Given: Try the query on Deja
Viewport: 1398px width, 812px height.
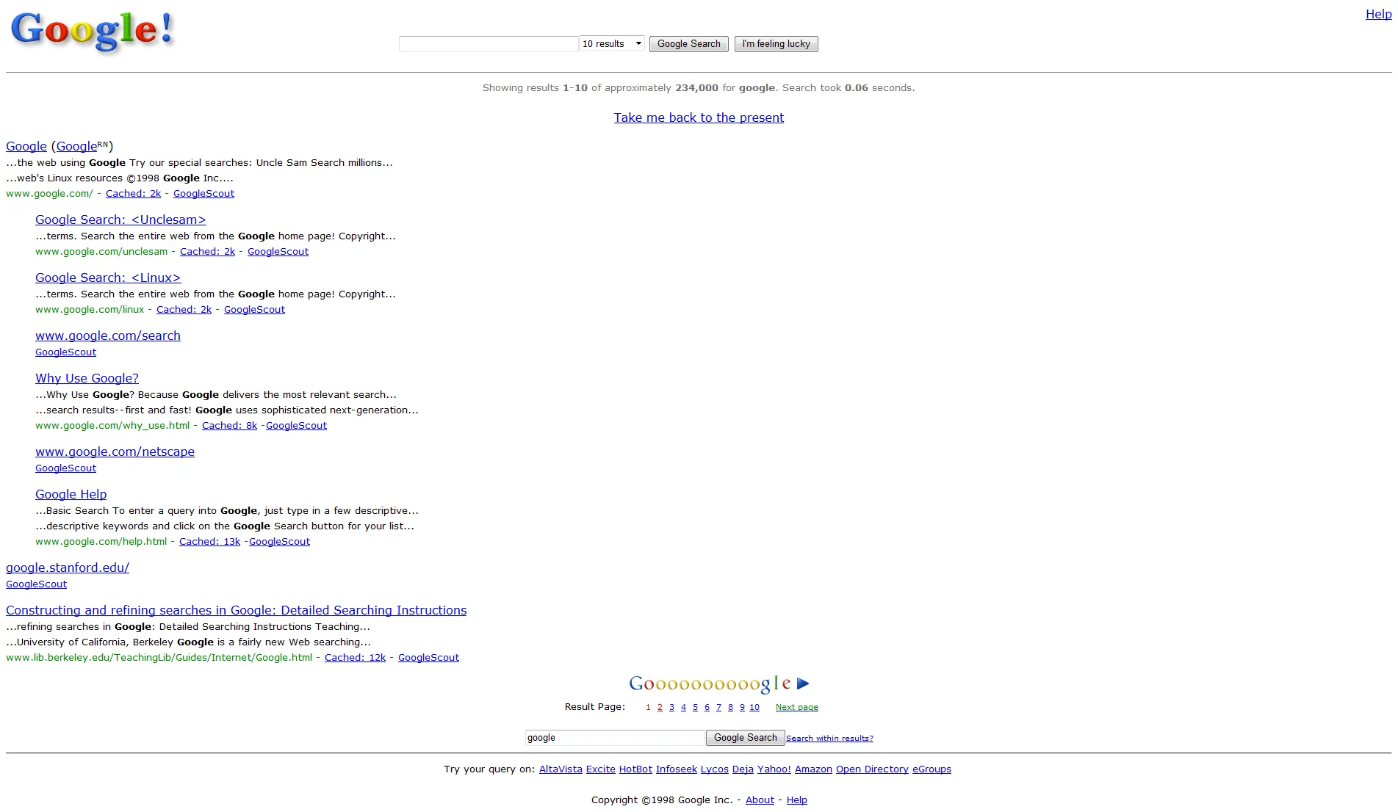Looking at the screenshot, I should (743, 769).
